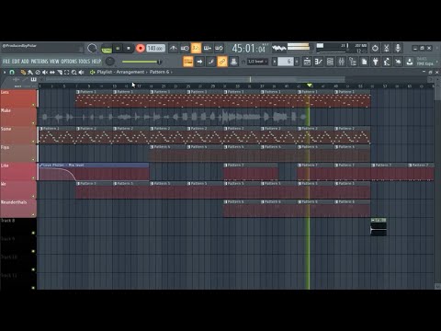Select the Slip tool
The image size is (441, 331).
(52, 73)
